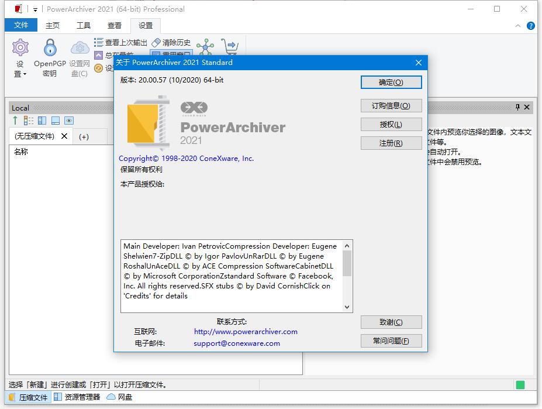Click inside the credits text box

click(232, 276)
